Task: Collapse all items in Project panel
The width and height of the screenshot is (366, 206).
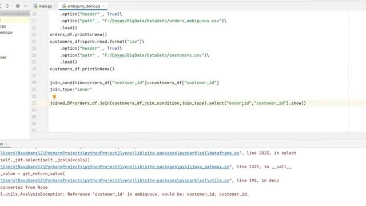Action: point(7,6)
